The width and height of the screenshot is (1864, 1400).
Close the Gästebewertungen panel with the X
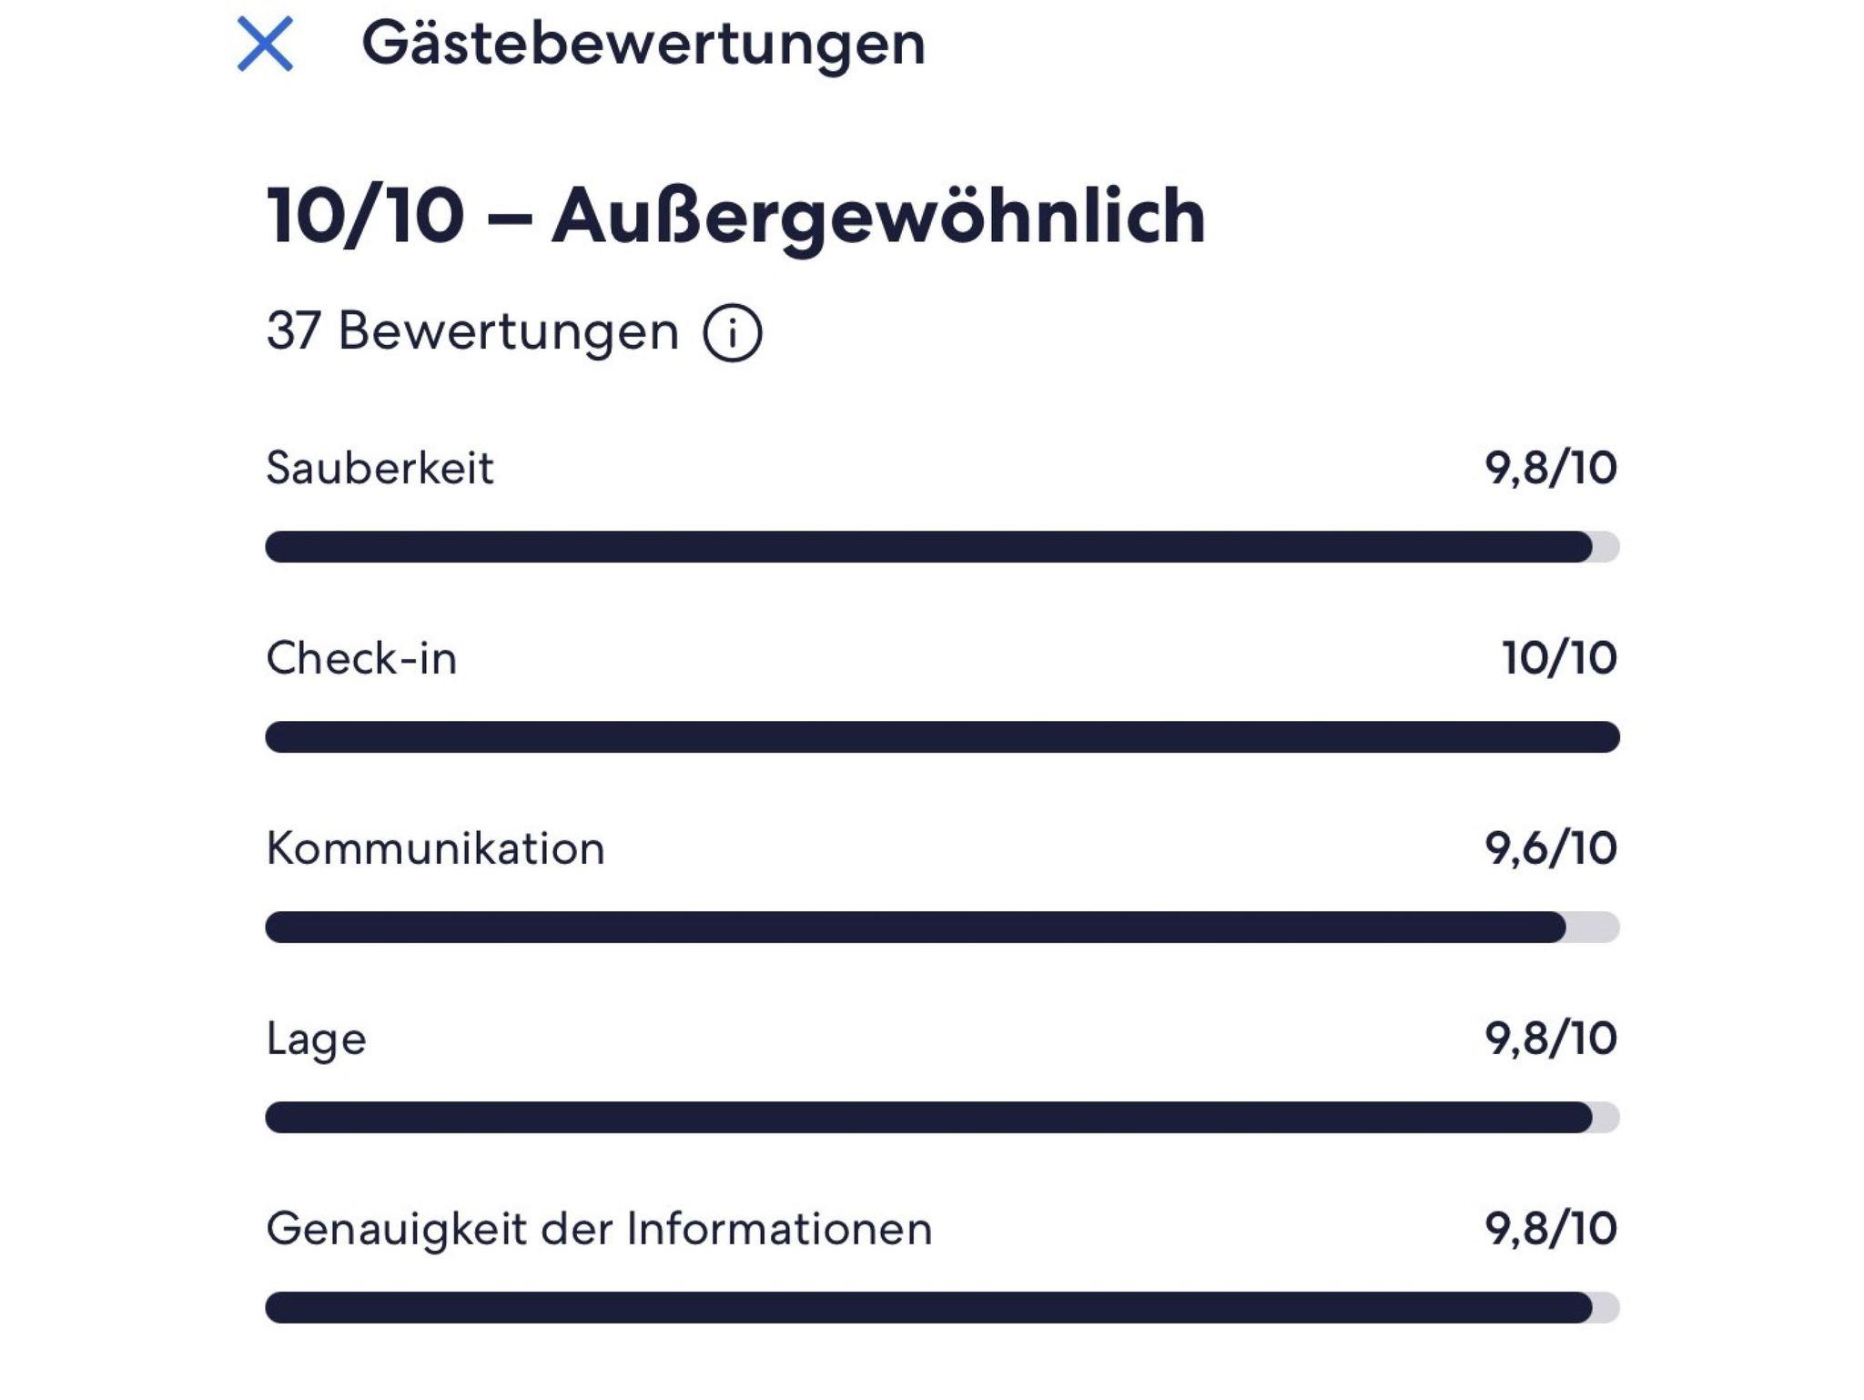click(265, 44)
